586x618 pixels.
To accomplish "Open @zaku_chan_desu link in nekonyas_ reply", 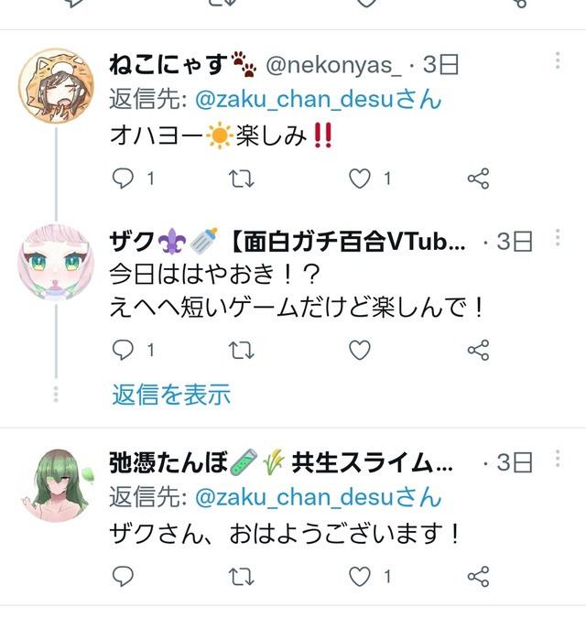I will pyautogui.click(x=318, y=99).
